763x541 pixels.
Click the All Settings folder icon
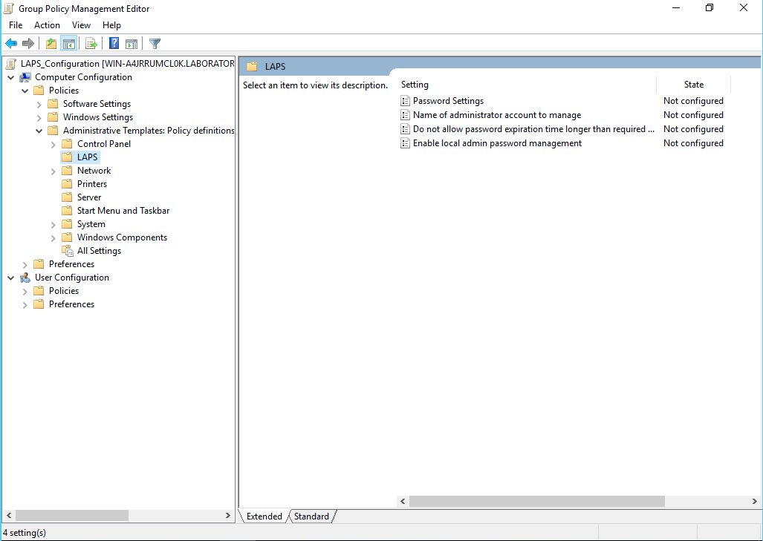(x=68, y=251)
